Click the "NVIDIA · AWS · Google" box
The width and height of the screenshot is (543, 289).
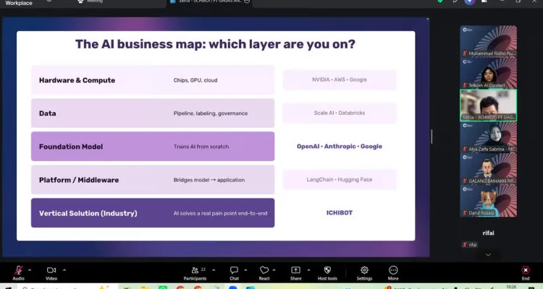pyautogui.click(x=340, y=79)
